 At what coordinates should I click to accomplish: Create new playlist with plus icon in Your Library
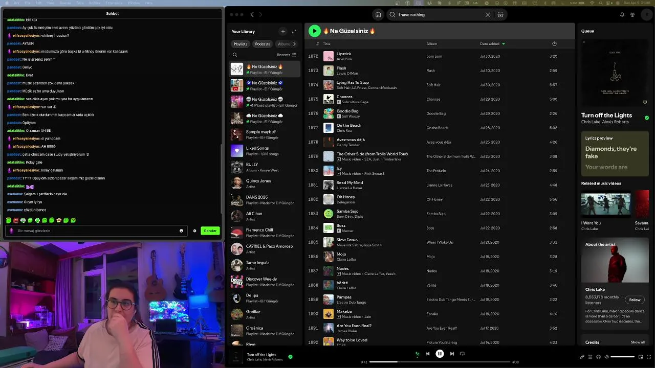[282, 32]
